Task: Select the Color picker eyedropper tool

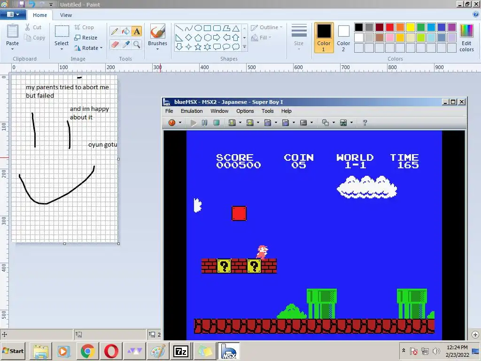Action: point(125,45)
